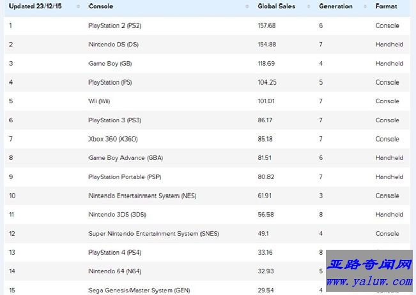Select PlayStation 3 (PS3) row name
Viewport: 416px width, 295px height.
[x=115, y=120]
